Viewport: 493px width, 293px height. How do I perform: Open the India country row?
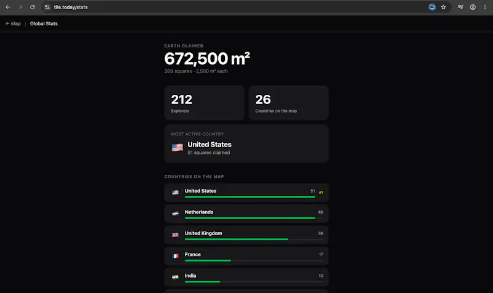(x=246, y=277)
